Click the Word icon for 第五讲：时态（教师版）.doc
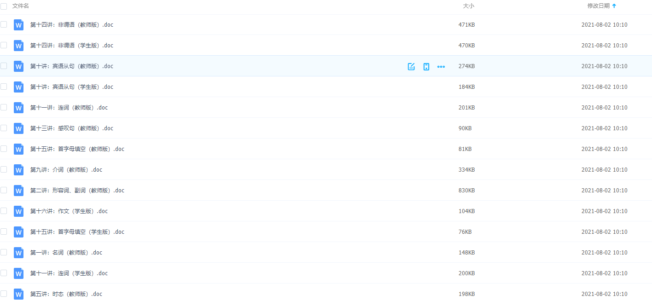The image size is (652, 301). click(18, 294)
